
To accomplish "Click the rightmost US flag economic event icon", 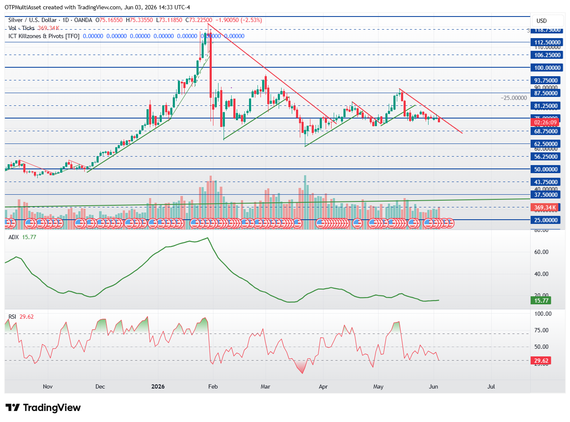I will pyautogui.click(x=450, y=223).
